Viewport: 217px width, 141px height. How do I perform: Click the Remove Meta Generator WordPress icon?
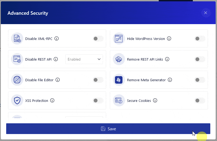[119, 80]
